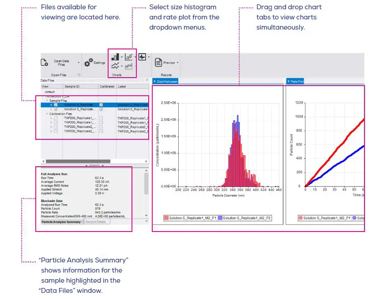Select the scatter plot chart icon

(129, 56)
